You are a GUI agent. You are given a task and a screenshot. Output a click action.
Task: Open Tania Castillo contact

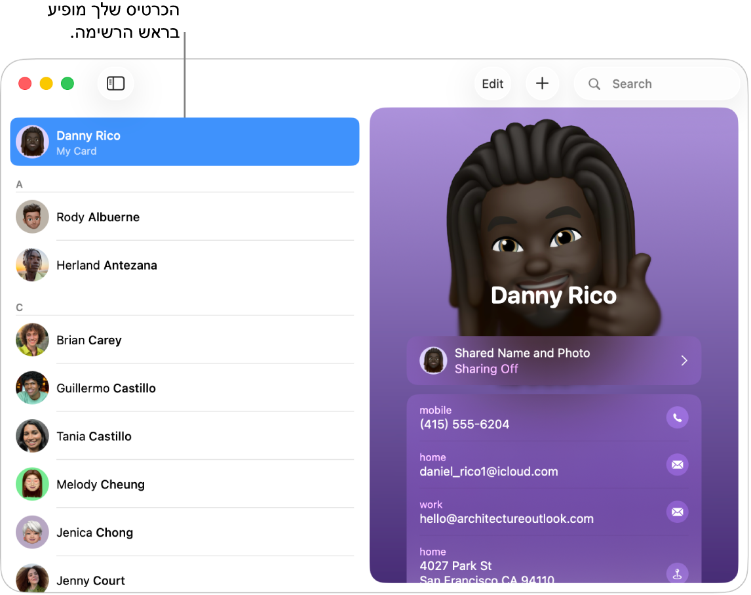(185, 436)
